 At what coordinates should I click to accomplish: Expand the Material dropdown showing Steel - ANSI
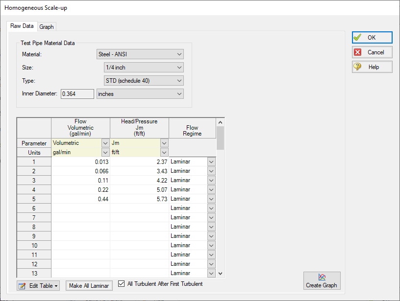click(x=140, y=54)
